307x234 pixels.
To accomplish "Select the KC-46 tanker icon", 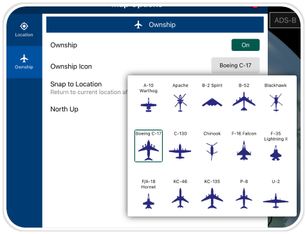I will coord(180,198).
